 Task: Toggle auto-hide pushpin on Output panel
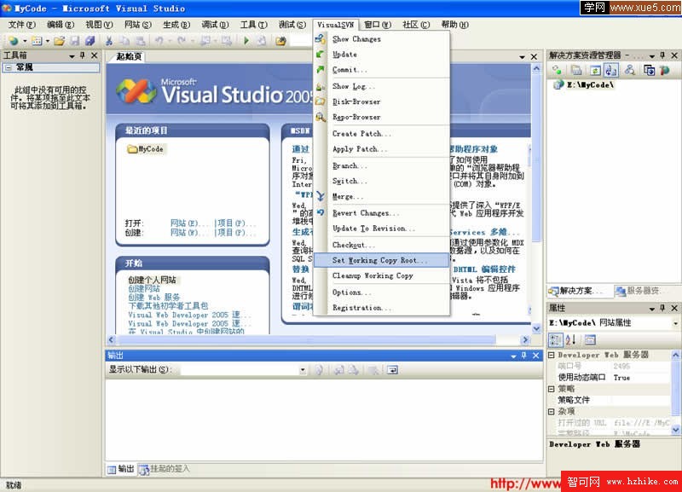click(x=524, y=356)
